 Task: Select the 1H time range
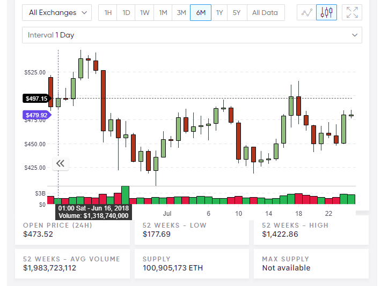click(108, 12)
